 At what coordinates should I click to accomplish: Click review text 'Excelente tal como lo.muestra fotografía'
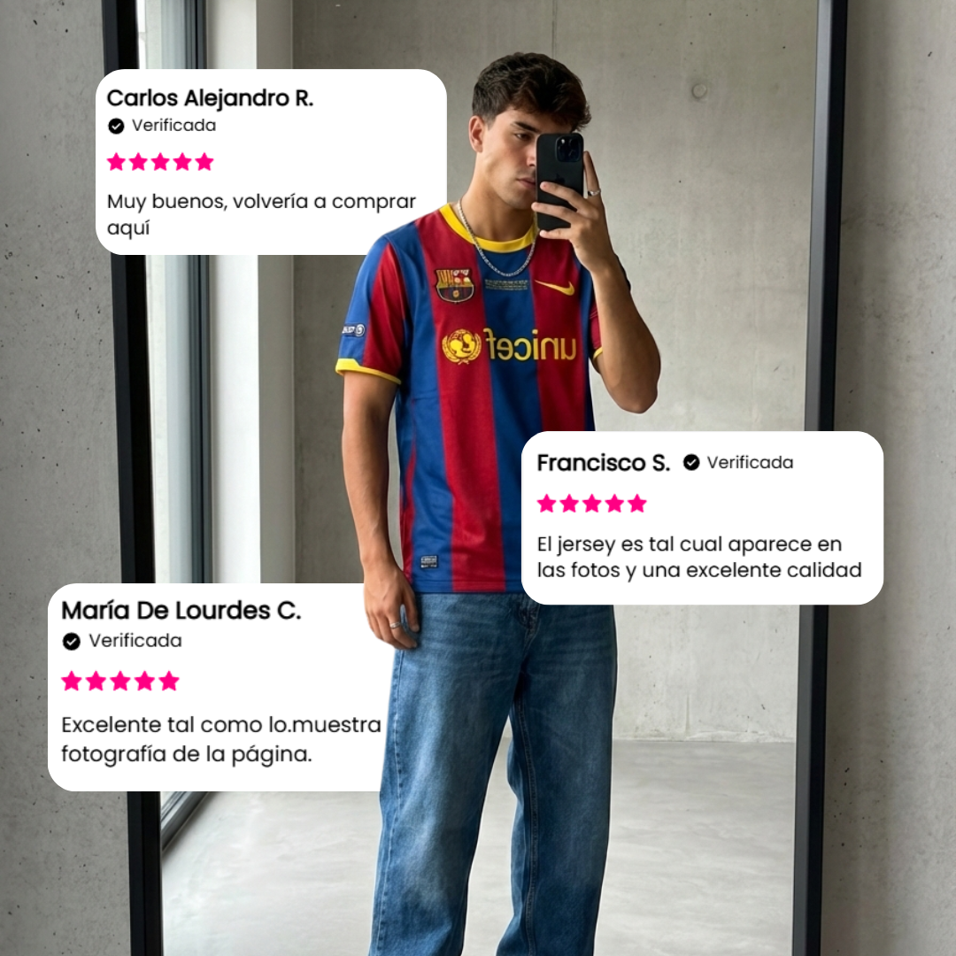click(x=221, y=739)
